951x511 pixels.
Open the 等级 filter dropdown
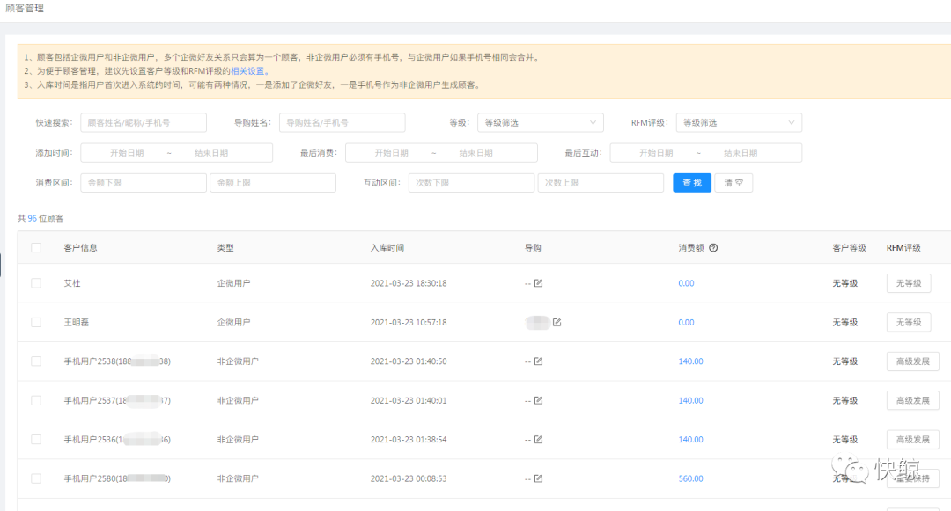(x=540, y=123)
